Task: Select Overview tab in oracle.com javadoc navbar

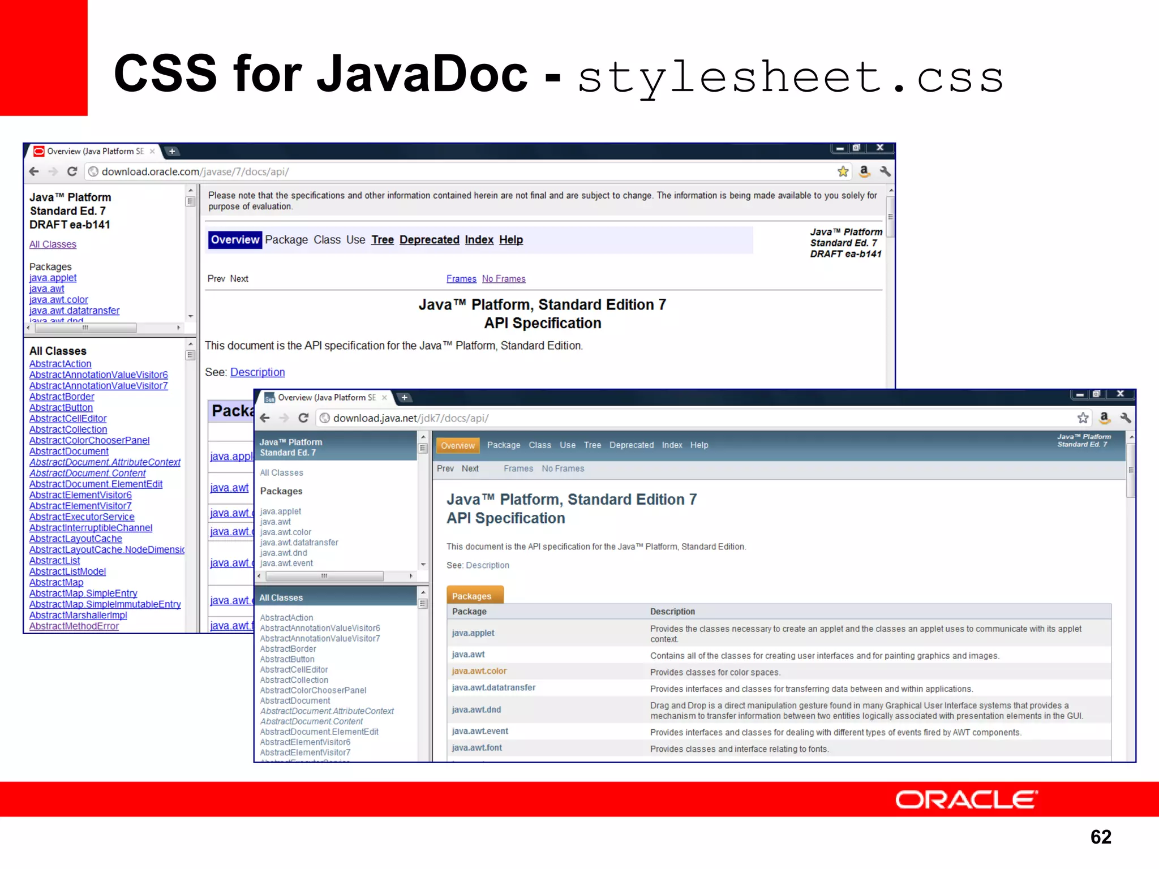Action: point(235,240)
